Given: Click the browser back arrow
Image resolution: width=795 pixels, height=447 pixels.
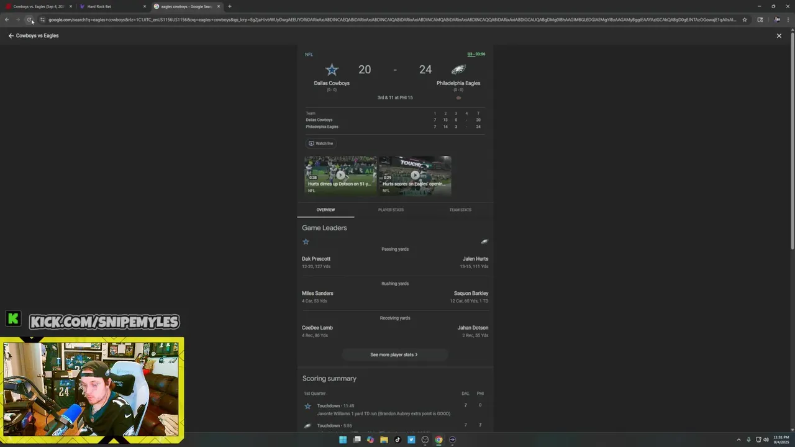Looking at the screenshot, I should [7, 20].
